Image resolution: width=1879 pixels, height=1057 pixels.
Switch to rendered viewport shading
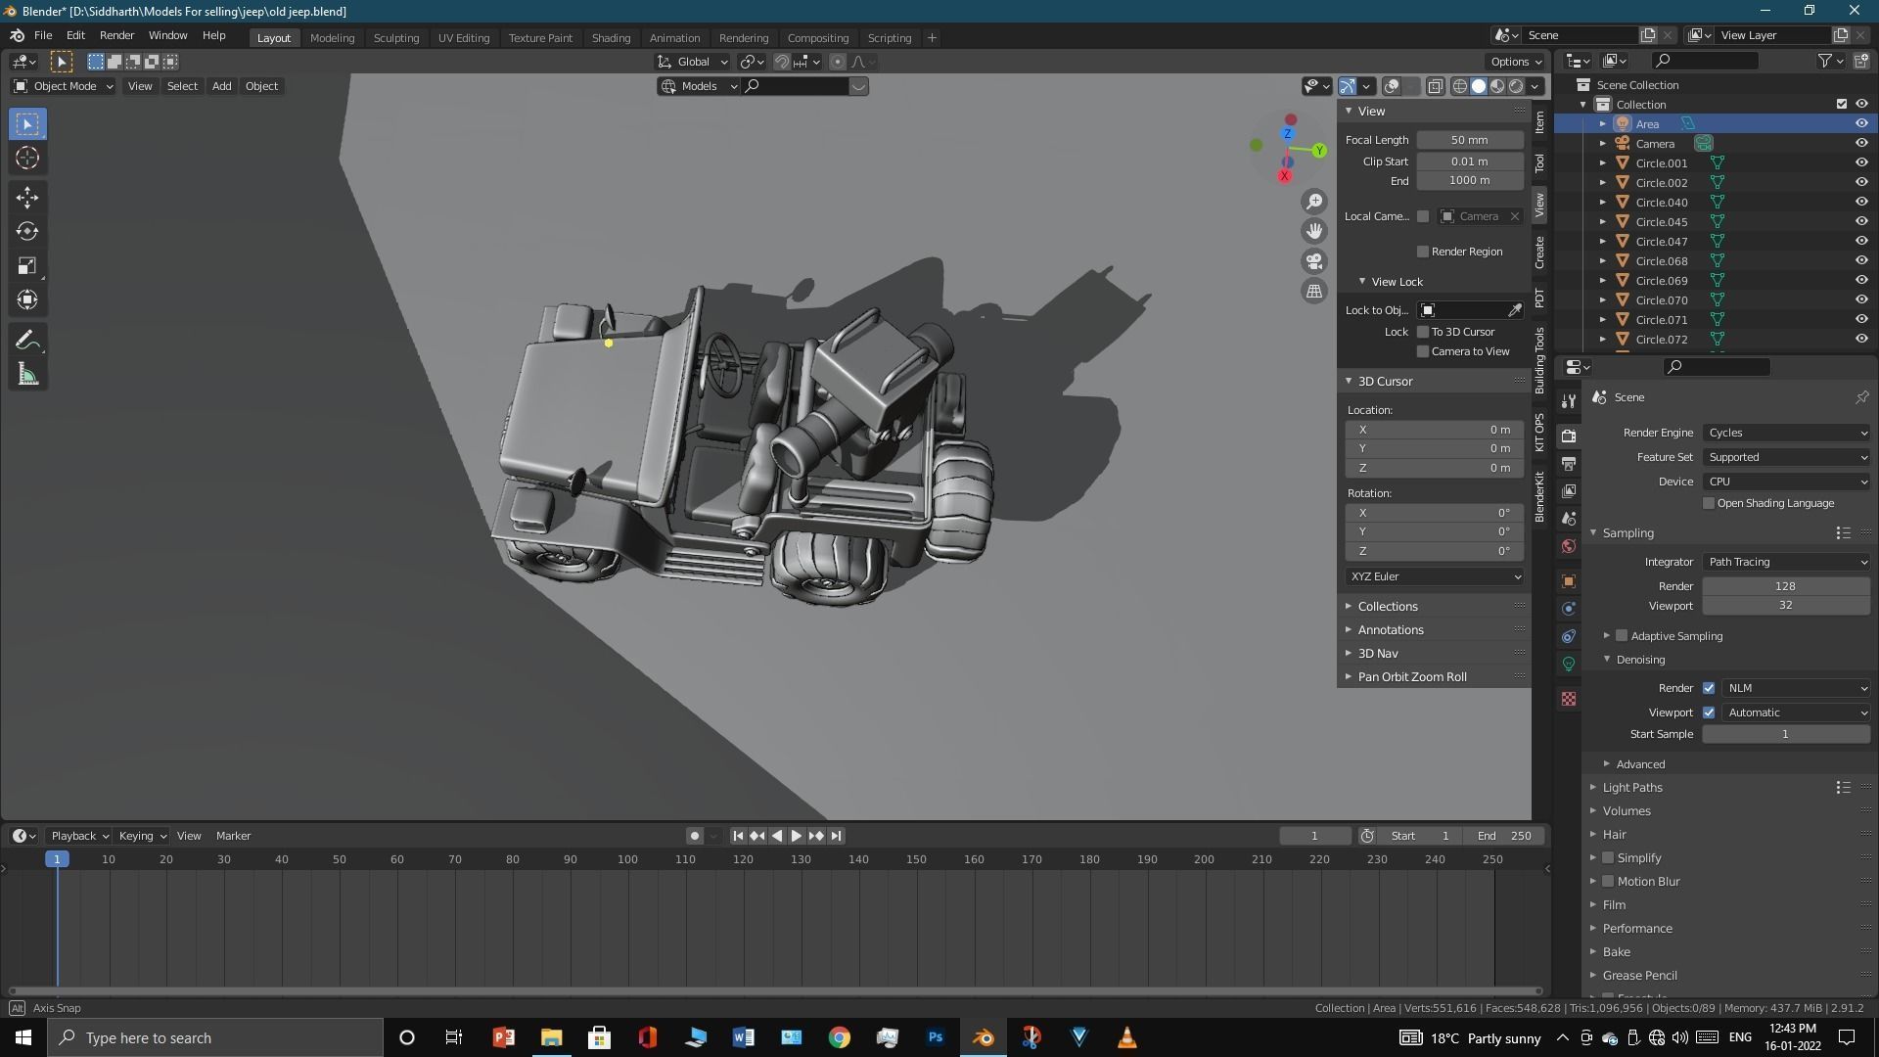(x=1516, y=86)
